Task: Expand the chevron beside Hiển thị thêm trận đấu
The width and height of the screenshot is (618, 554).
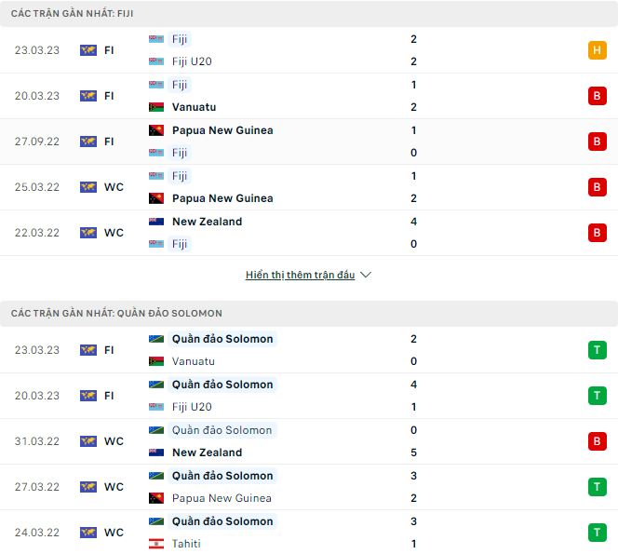Action: (x=366, y=276)
